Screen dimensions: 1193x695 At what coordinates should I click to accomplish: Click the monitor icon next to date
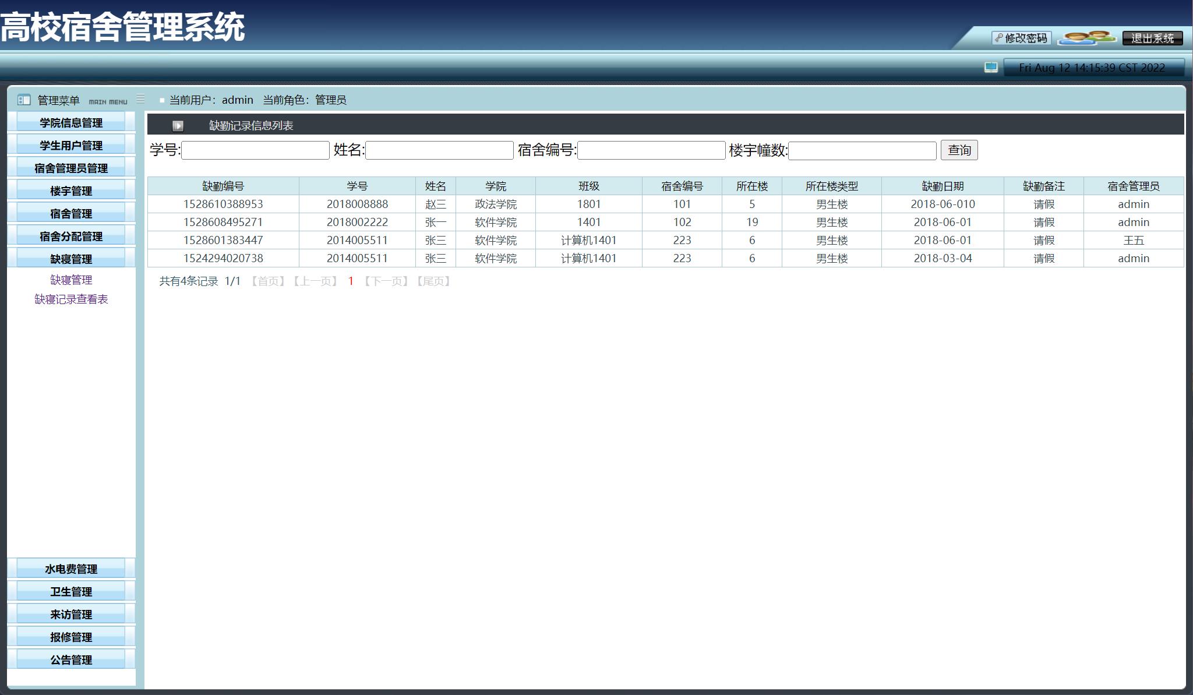(x=990, y=68)
